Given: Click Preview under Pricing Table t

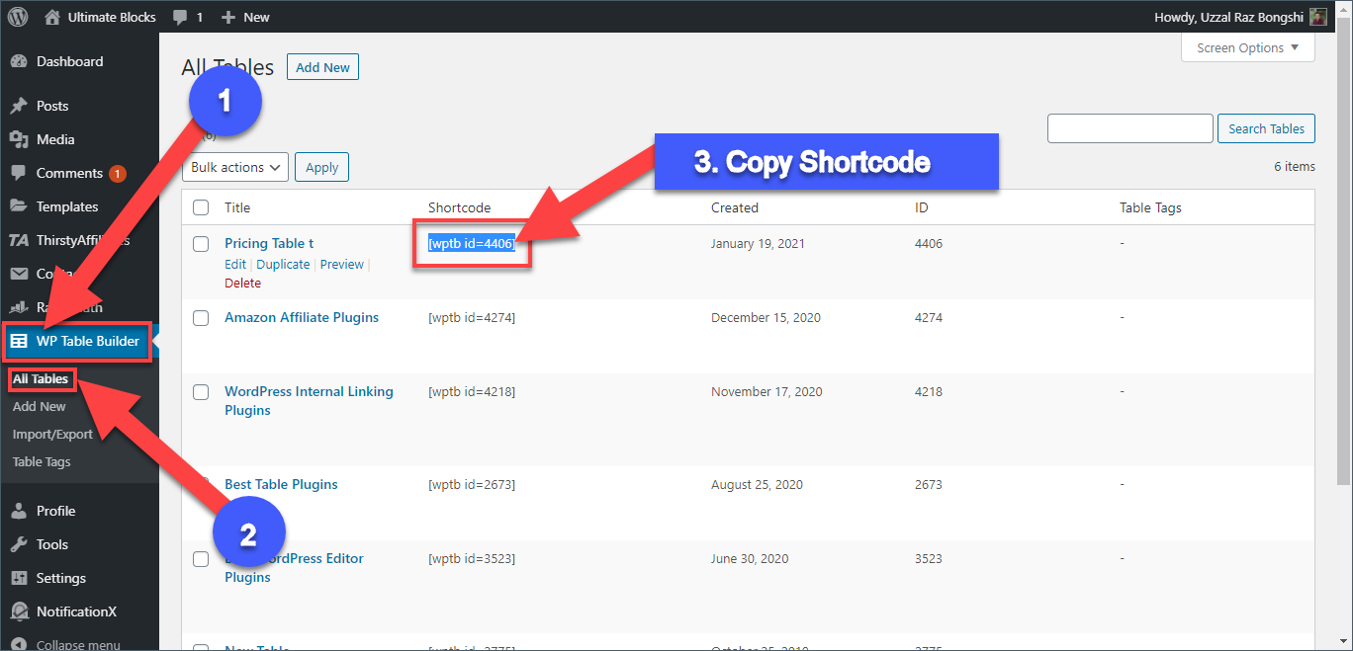Looking at the screenshot, I should pos(342,264).
